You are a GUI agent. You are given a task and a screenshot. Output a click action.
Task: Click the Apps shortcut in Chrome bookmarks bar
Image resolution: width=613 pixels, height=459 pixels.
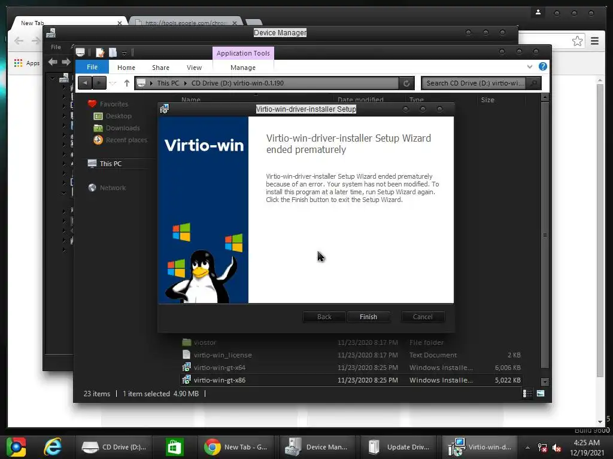click(27, 63)
